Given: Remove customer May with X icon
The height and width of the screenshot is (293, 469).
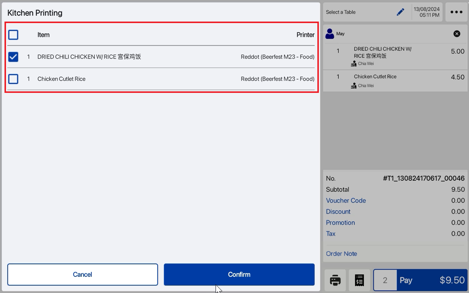Looking at the screenshot, I should click(x=457, y=34).
